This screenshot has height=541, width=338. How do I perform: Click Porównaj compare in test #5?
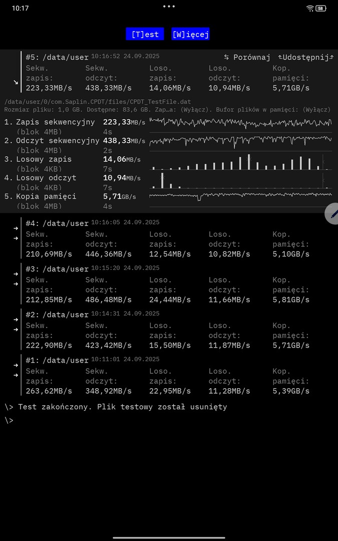point(247,58)
